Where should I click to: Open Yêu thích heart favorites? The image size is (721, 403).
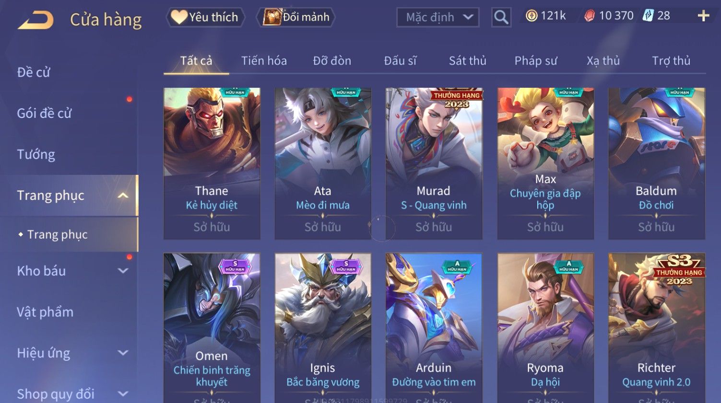click(x=206, y=17)
